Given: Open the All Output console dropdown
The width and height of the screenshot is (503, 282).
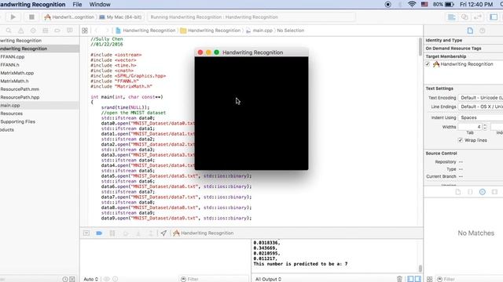Looking at the screenshot, I should pos(268,279).
